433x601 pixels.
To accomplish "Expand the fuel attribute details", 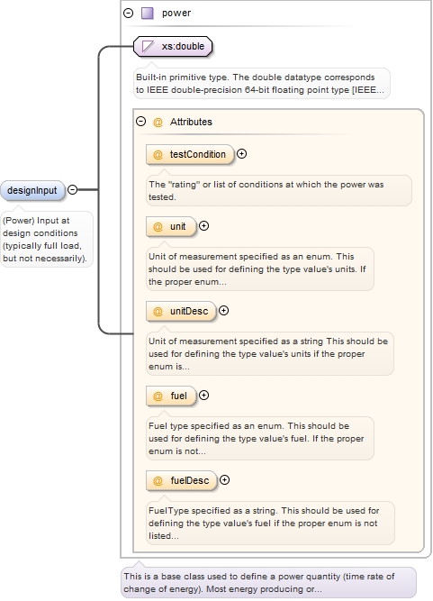I will pos(204,396).
